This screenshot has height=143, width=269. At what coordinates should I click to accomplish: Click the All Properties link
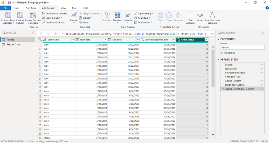(227, 53)
